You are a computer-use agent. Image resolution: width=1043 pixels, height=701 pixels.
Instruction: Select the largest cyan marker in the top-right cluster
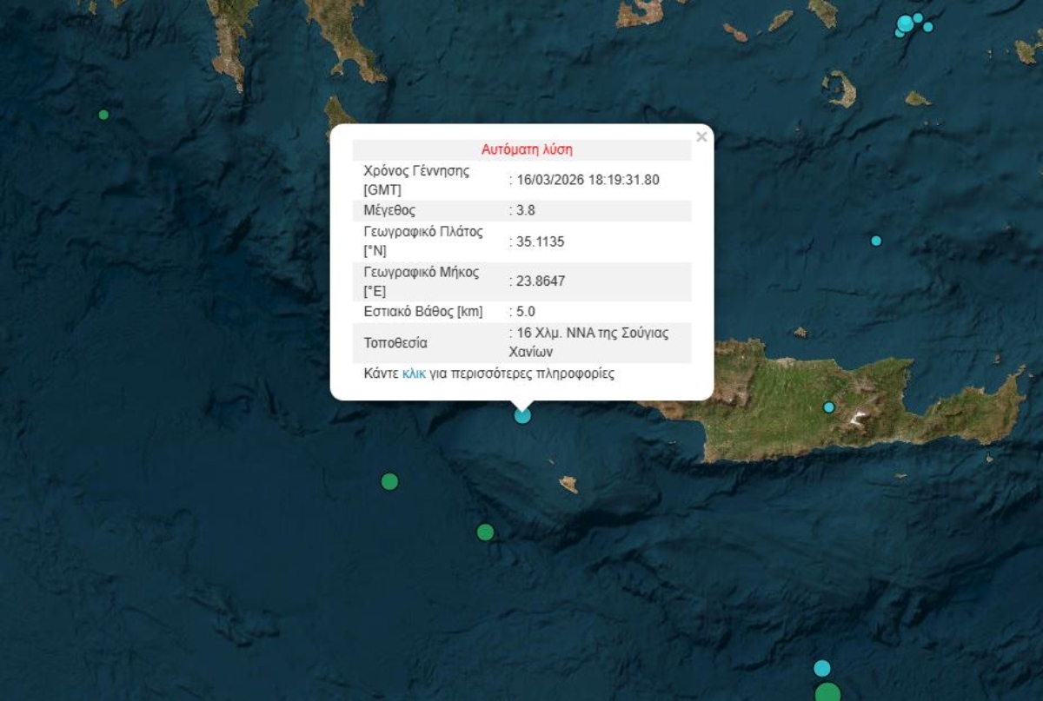click(x=906, y=23)
